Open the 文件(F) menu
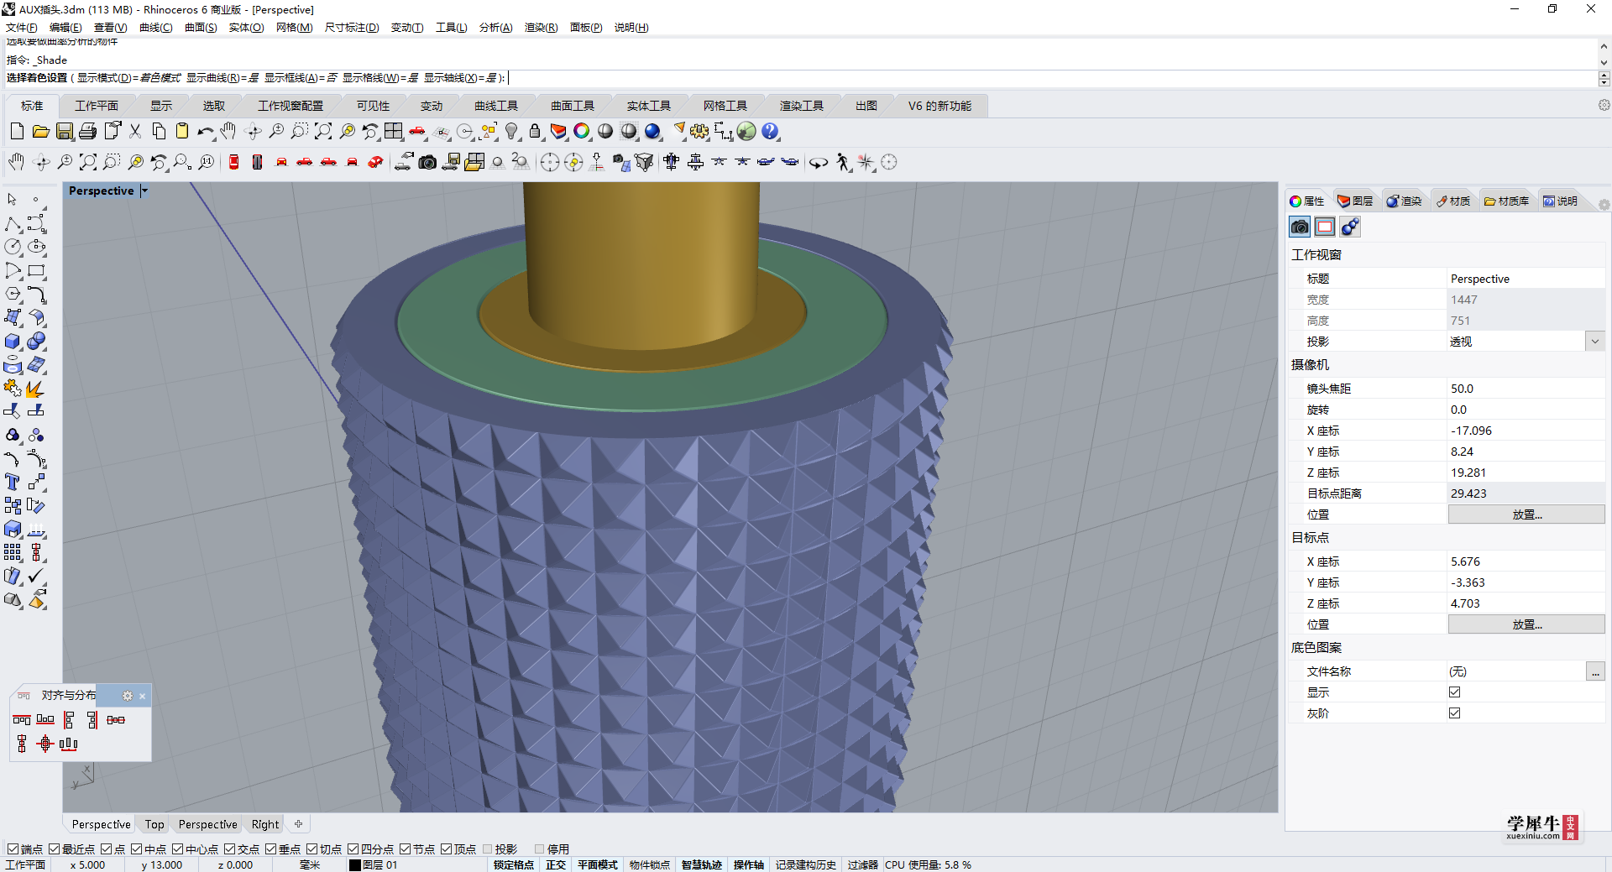Image resolution: width=1612 pixels, height=872 pixels. (21, 28)
